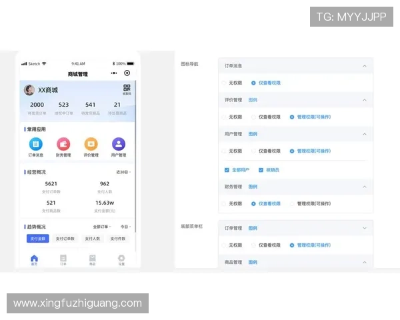400x320 pixels.
Task: Tap the XX商城 store name
Action: tap(48, 90)
